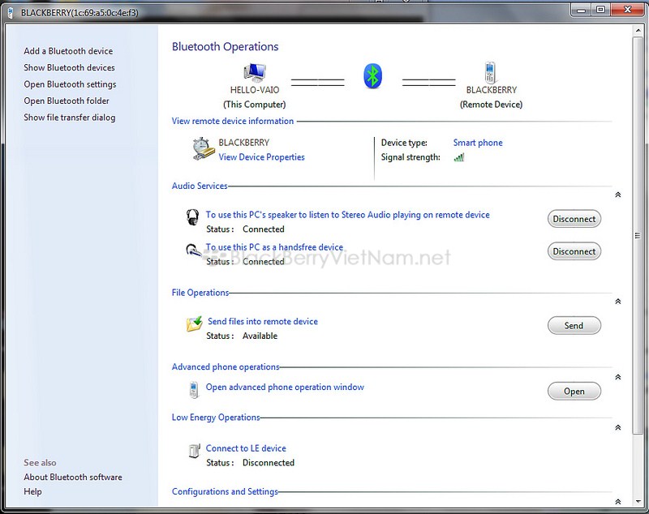Click the Bluetooth Operations title
Viewport: 649px width, 514px height.
tap(226, 46)
